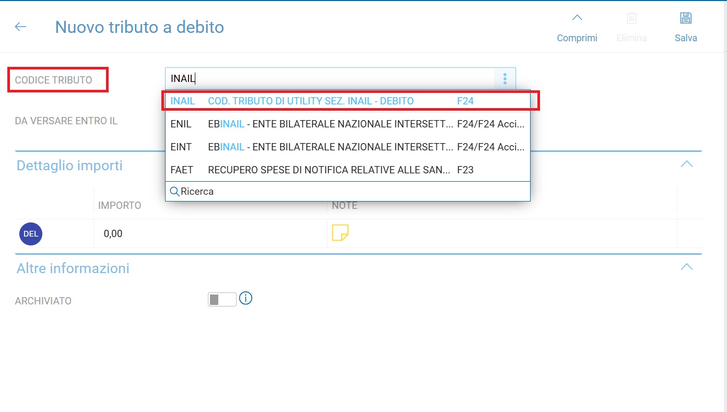727x412 pixels.
Task: Click the Codice Tributo text field
Action: [329, 79]
